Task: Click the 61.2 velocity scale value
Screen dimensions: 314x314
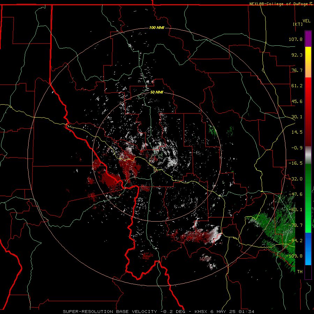Action: 297,86
